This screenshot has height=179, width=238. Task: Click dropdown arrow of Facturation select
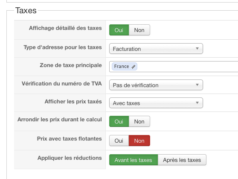tap(197, 49)
